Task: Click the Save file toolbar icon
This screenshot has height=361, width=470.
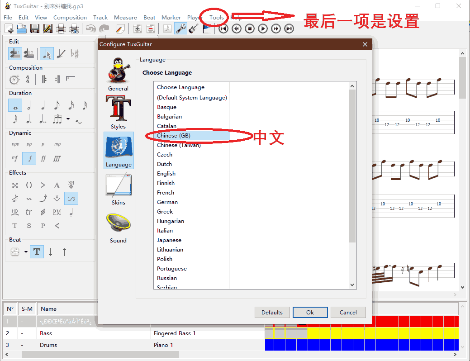Action: click(x=34, y=29)
